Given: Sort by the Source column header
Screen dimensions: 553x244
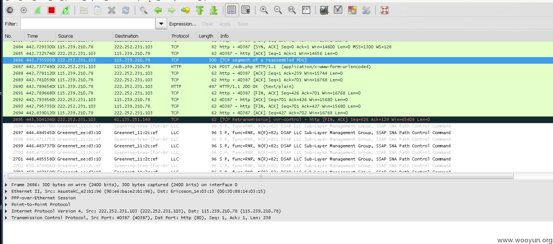Looking at the screenshot, I should click(84, 36).
